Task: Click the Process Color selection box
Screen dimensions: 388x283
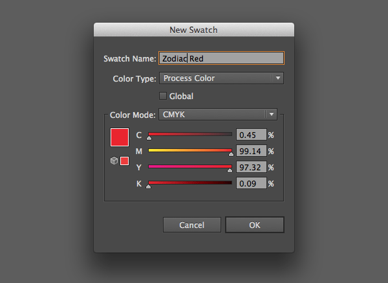Action: 215,78
